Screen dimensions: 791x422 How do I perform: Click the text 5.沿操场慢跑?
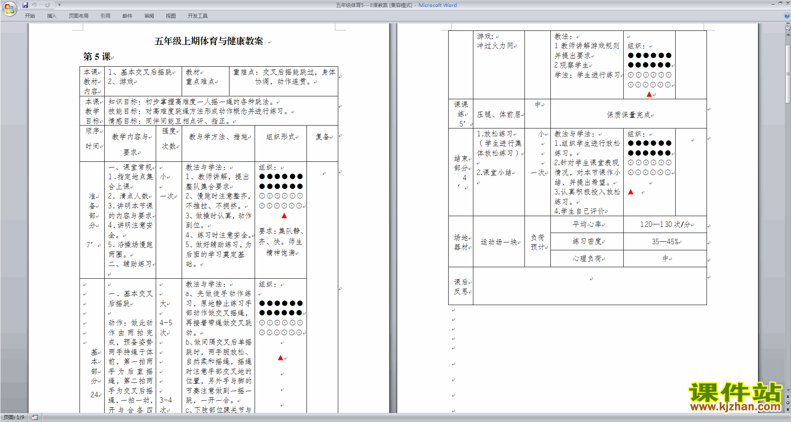[130, 245]
